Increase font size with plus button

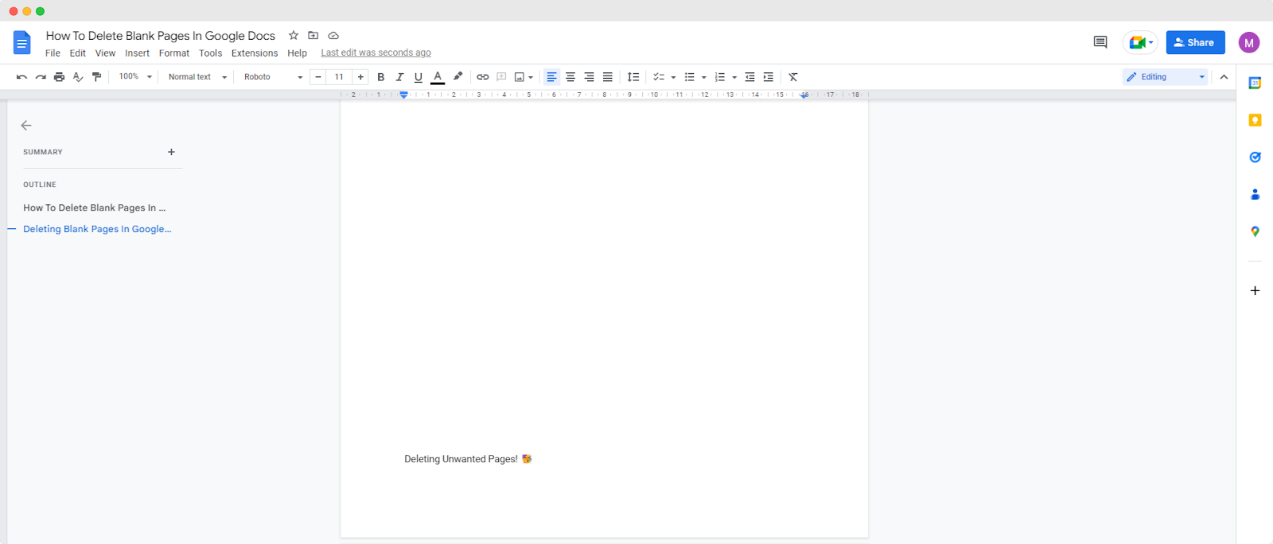[x=360, y=77]
